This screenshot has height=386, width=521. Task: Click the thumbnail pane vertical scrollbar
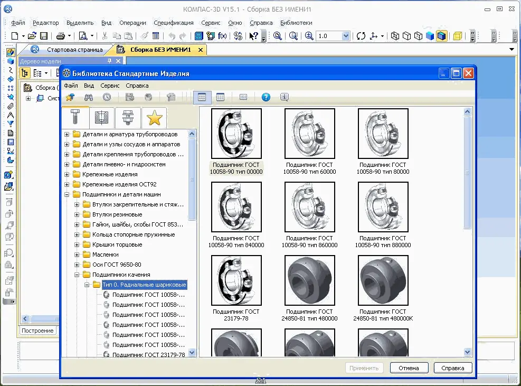click(467, 173)
